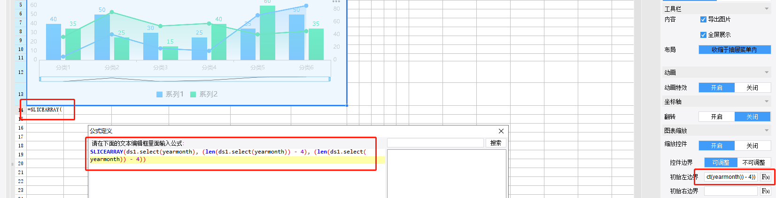
Task: Select row header 12
Action: (x=21, y=72)
